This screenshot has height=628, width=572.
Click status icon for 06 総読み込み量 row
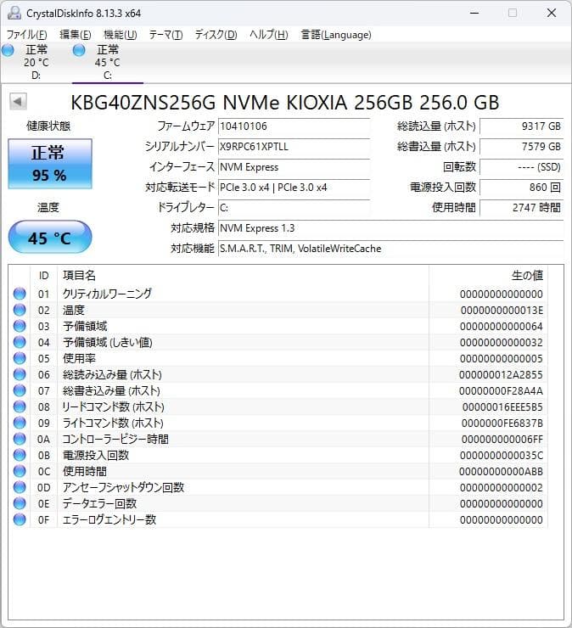click(x=20, y=374)
